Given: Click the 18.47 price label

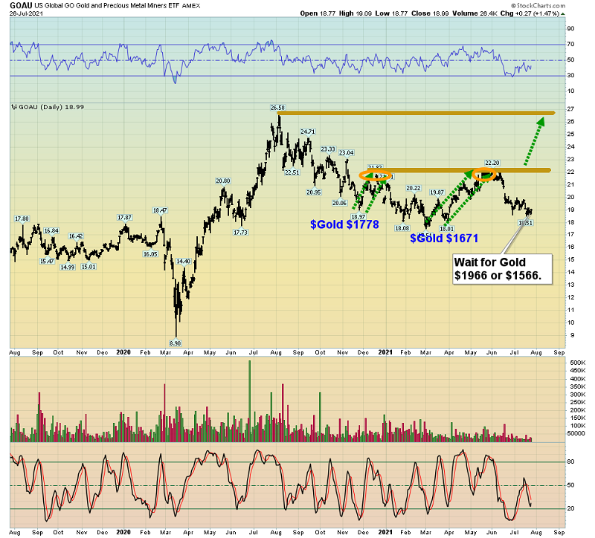Looking at the screenshot, I should click(x=160, y=210).
